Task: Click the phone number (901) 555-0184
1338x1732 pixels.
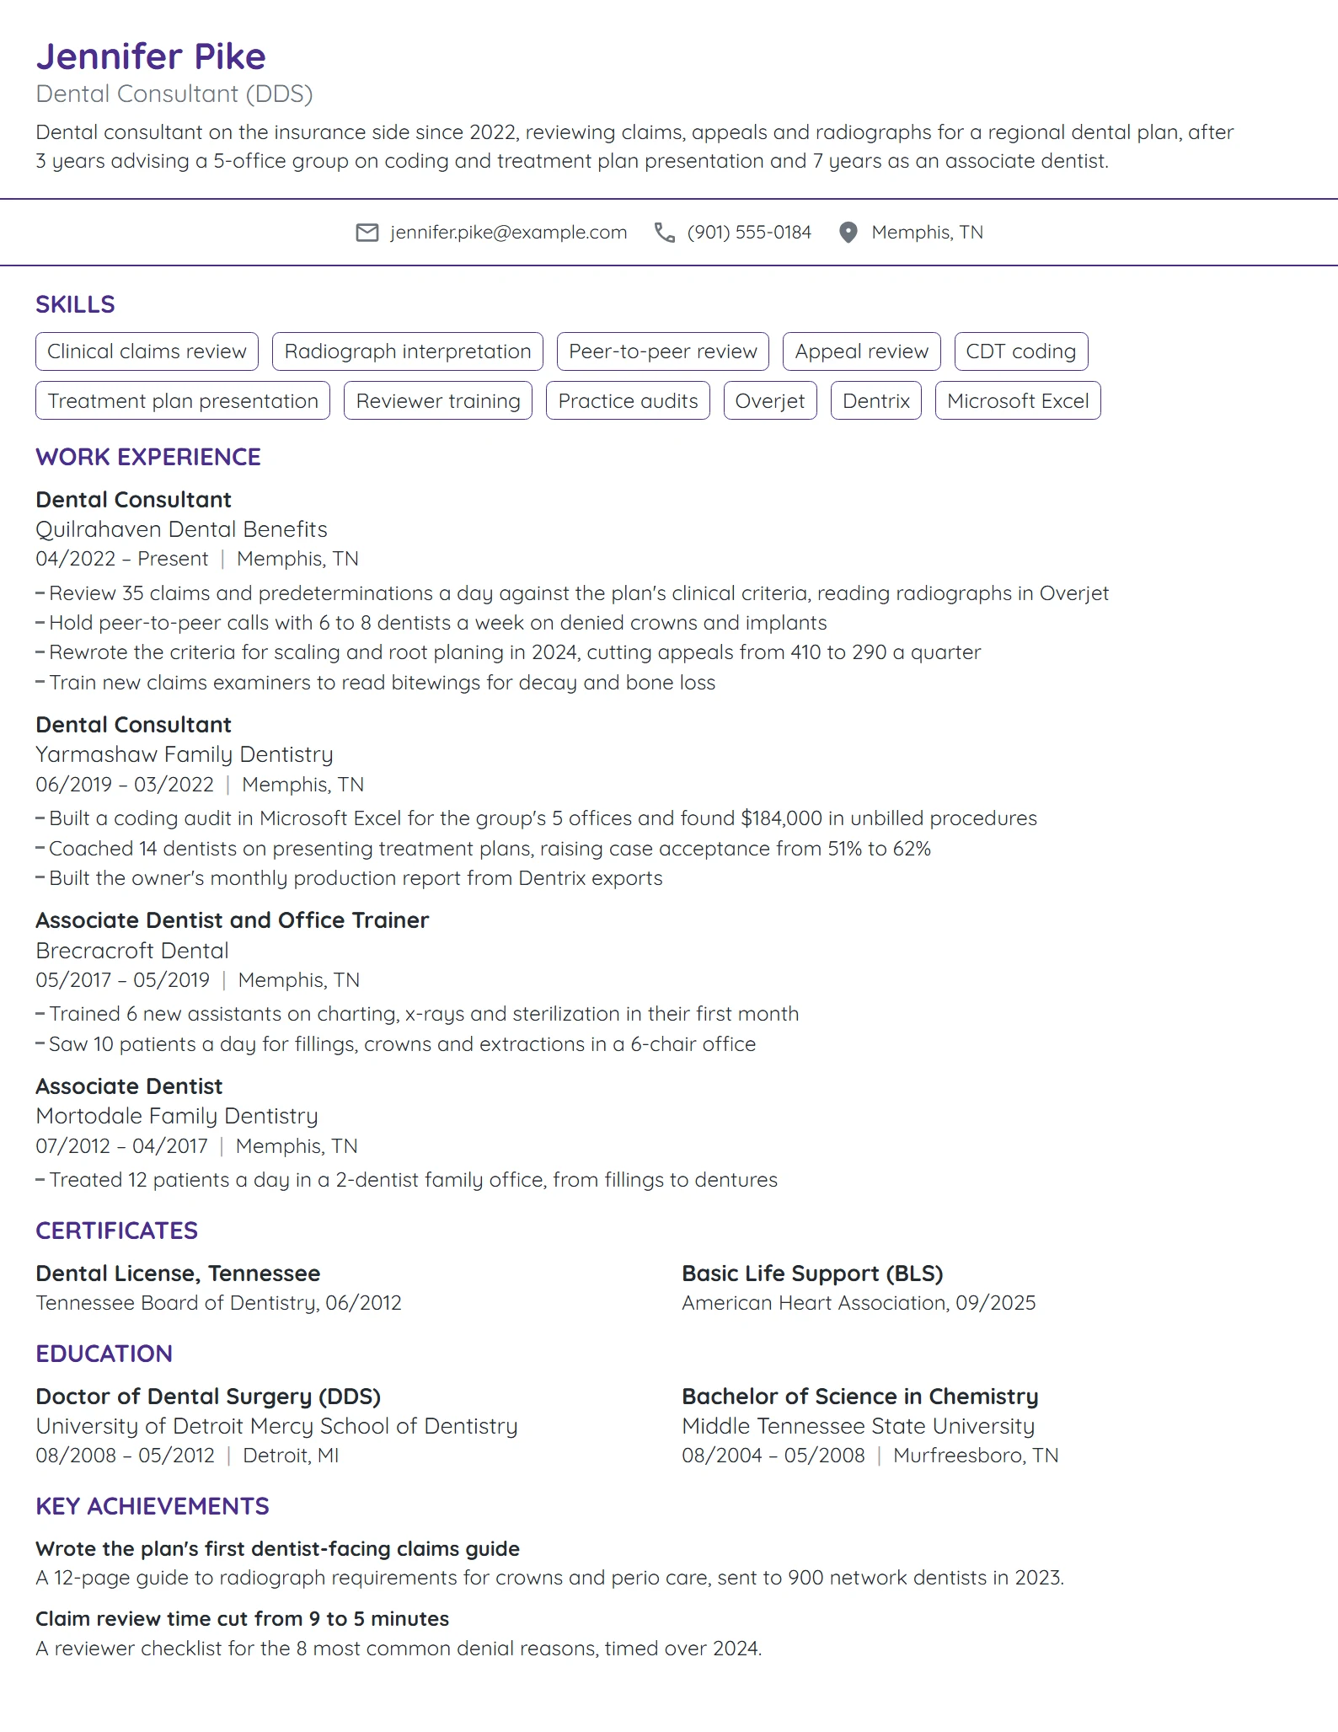Action: coord(749,233)
